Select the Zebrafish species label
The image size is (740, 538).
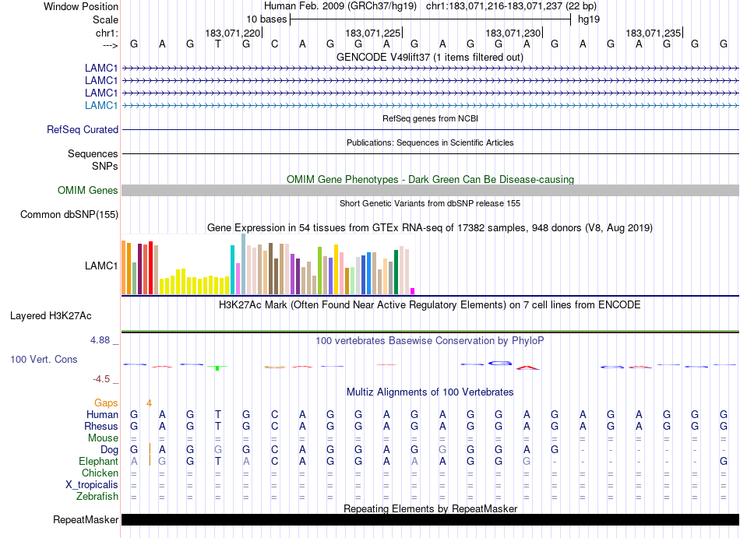point(97,497)
